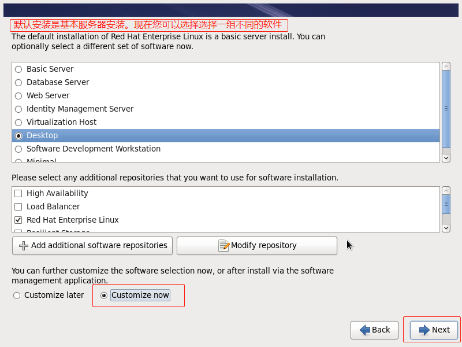Screen dimensions: 462x347
Task: Uncheck the Red Hat Enterprise Linux repository
Action: pos(18,220)
